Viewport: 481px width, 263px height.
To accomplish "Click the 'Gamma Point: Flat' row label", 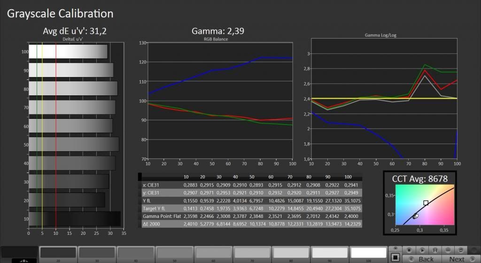I will click(x=162, y=216).
